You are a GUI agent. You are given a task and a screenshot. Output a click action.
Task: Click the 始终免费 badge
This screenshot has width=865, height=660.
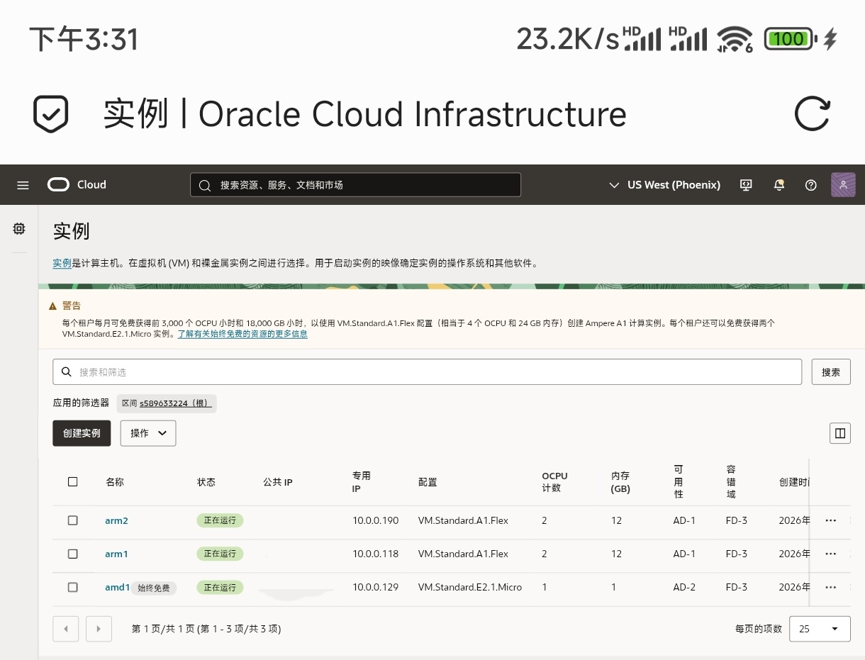154,588
